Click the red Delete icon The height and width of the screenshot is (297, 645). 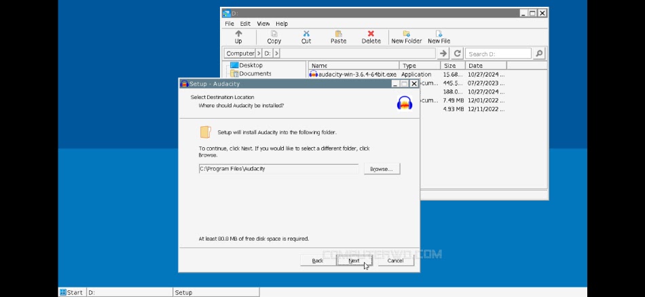tap(371, 34)
